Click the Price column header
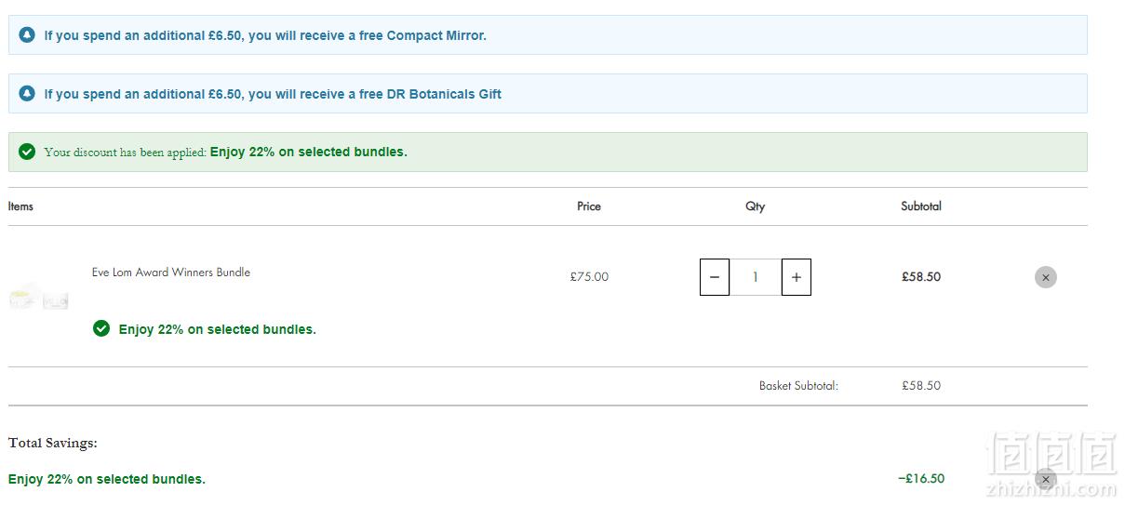The image size is (1125, 505). [x=588, y=206]
